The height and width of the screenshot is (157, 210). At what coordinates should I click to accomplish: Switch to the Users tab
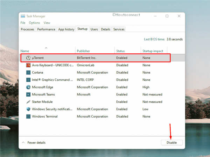(x=94, y=29)
